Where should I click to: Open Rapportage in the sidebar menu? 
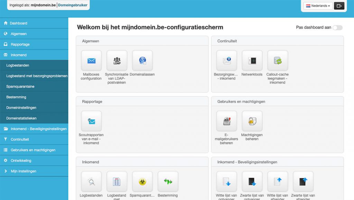(20, 44)
